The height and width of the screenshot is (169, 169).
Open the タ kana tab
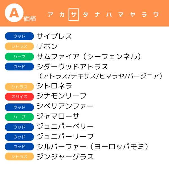(85, 15)
